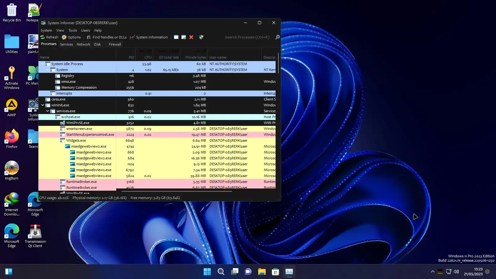
Task: Switch to the Network tab
Action: [83, 44]
